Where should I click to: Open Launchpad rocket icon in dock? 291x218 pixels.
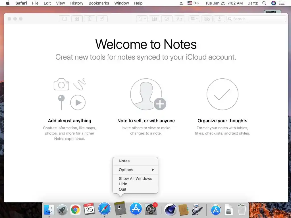pyautogui.click(x=62, y=210)
